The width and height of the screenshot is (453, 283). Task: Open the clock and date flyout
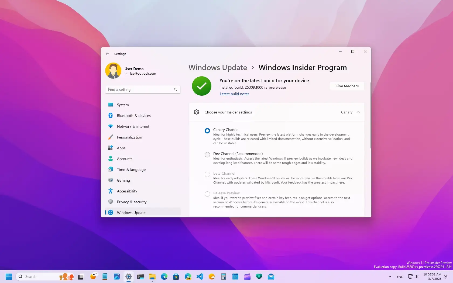tap(432, 277)
